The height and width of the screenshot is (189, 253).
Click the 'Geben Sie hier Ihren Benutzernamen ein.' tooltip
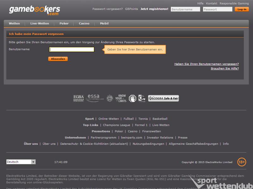[x=135, y=49]
